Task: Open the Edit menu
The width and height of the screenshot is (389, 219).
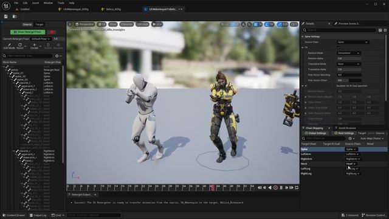Action: 25,3
